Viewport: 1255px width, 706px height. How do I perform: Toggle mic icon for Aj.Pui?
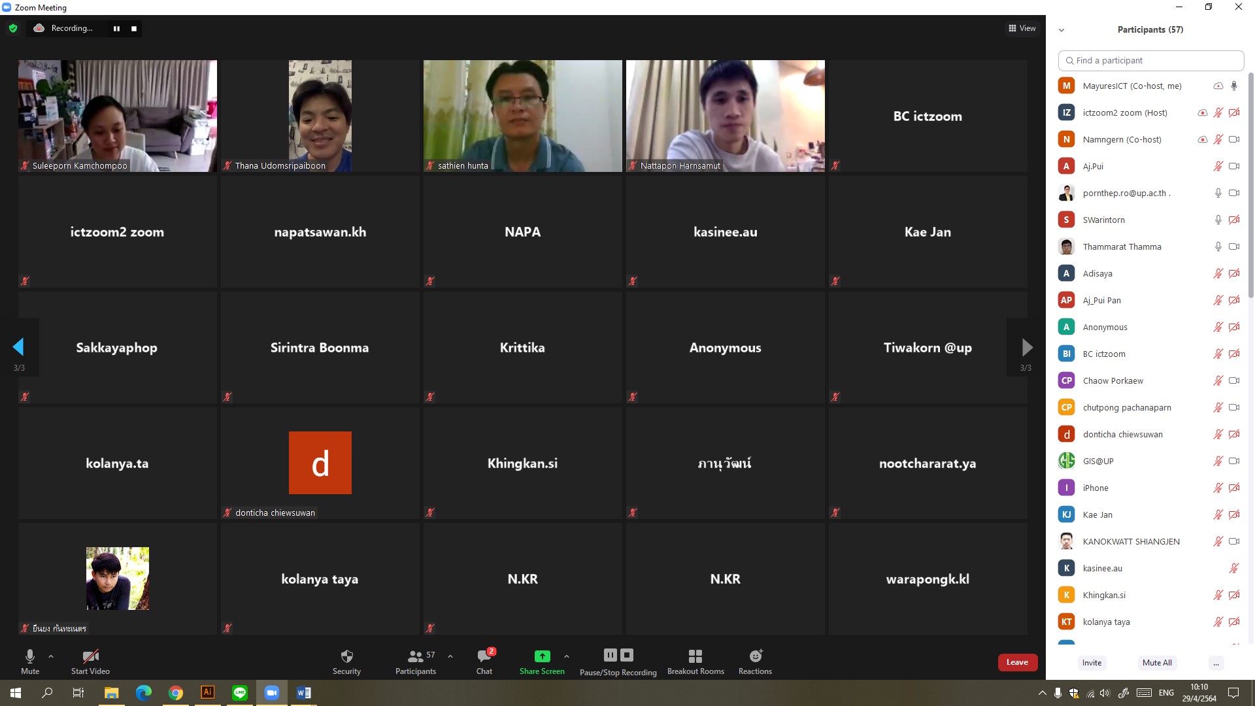click(1218, 166)
